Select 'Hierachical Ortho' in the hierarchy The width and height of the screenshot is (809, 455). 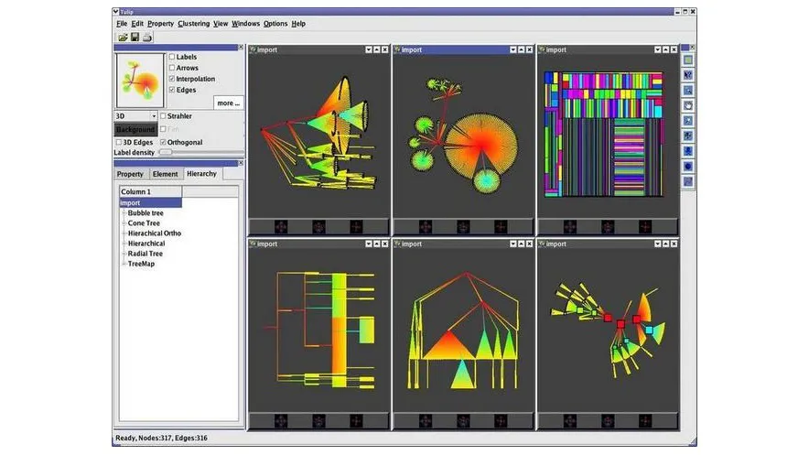(155, 233)
